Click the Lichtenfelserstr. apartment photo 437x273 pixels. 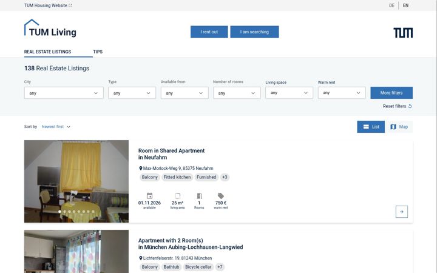pyautogui.click(x=76, y=252)
